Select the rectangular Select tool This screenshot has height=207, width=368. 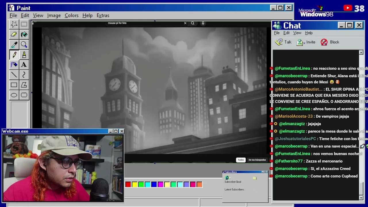(24, 24)
